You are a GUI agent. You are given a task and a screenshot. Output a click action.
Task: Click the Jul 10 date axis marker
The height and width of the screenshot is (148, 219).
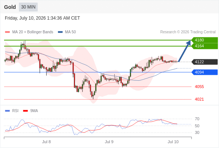pos(173,142)
